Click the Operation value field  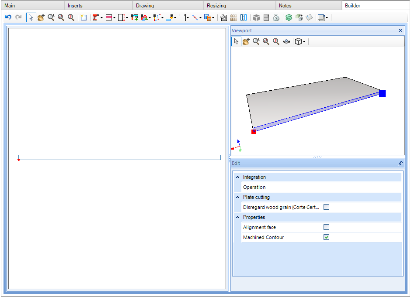point(362,187)
